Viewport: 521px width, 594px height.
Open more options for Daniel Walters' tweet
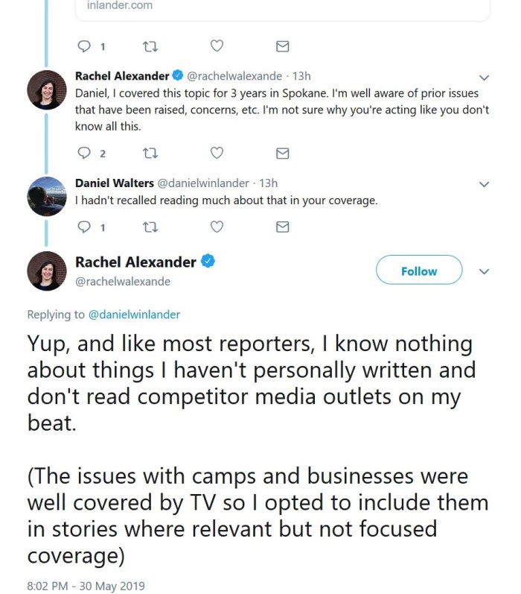tap(484, 184)
